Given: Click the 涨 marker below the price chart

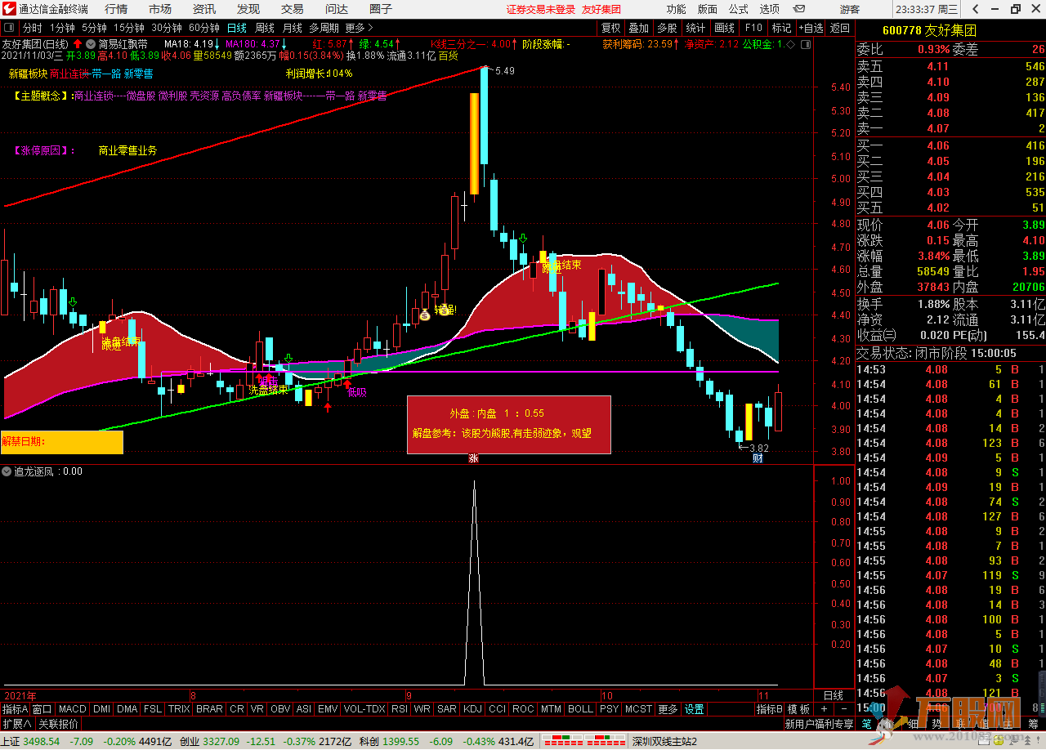Looking at the screenshot, I should point(474,458).
